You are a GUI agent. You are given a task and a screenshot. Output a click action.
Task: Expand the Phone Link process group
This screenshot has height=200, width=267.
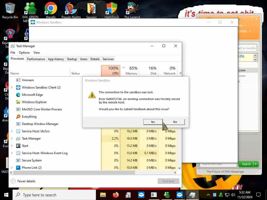pos(12,168)
